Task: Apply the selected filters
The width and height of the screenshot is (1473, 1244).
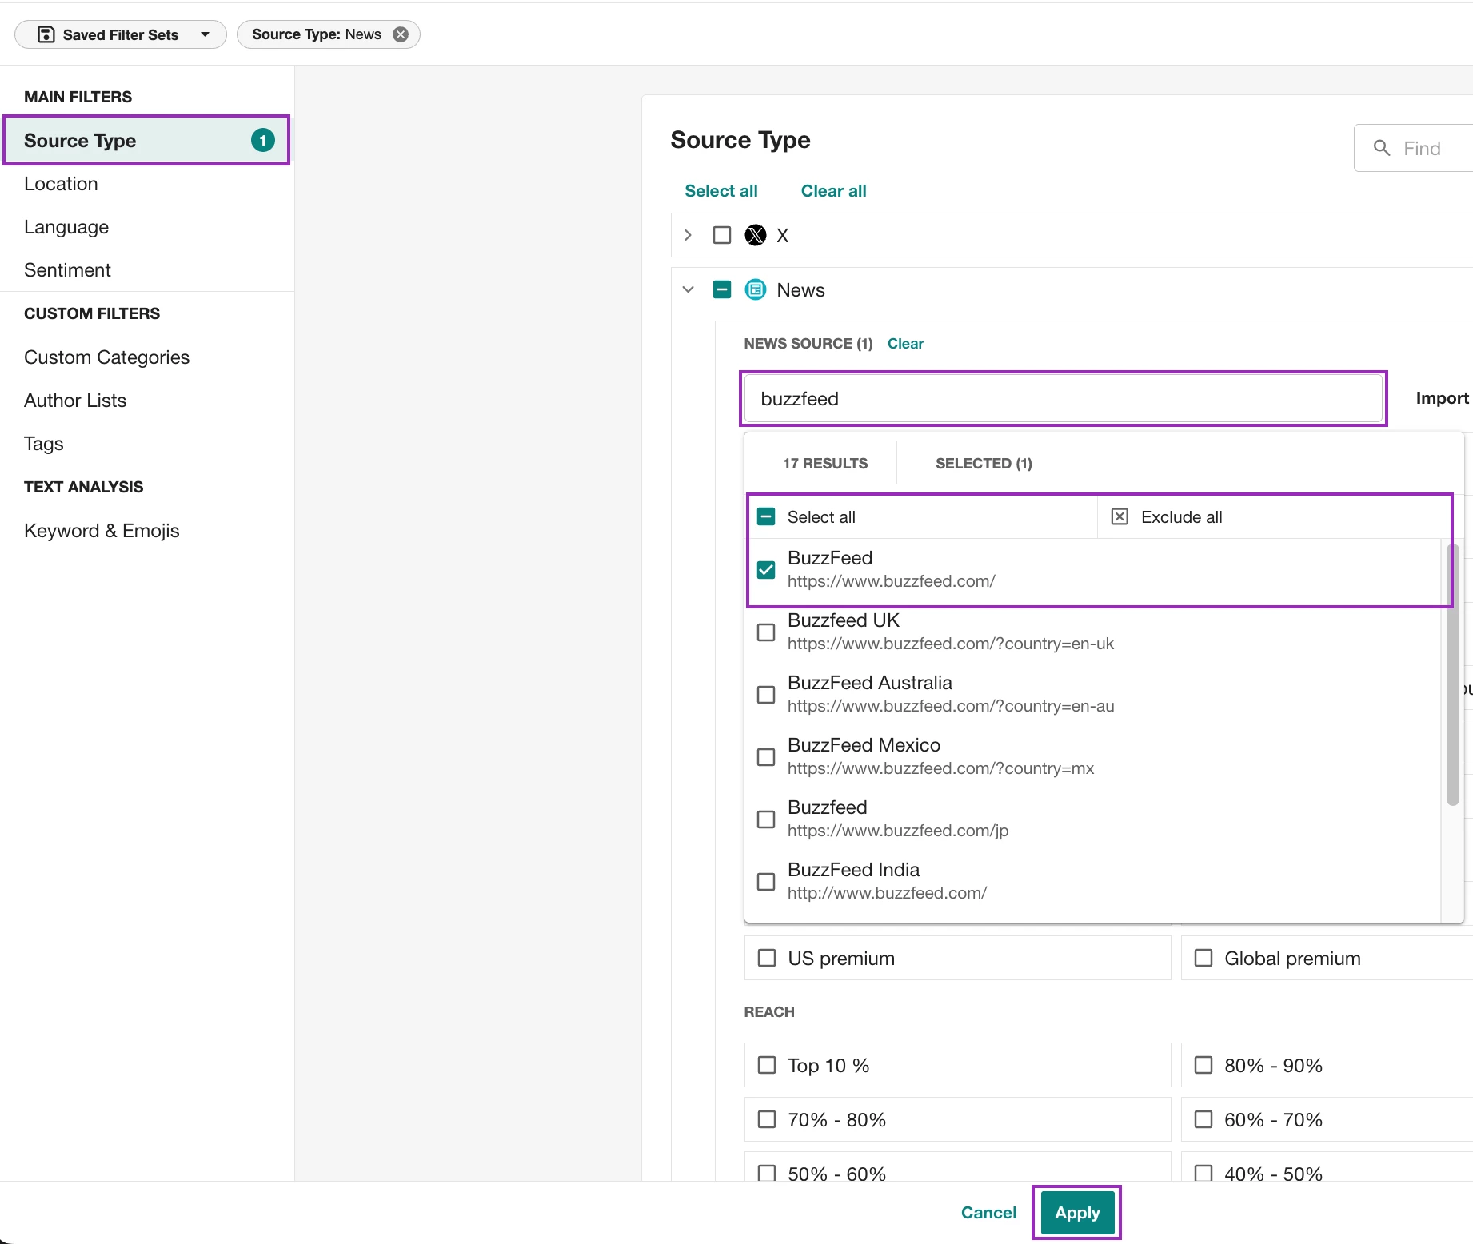Action: coord(1077,1213)
